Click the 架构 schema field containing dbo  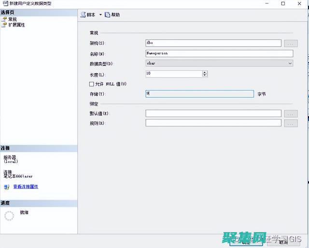213,43
